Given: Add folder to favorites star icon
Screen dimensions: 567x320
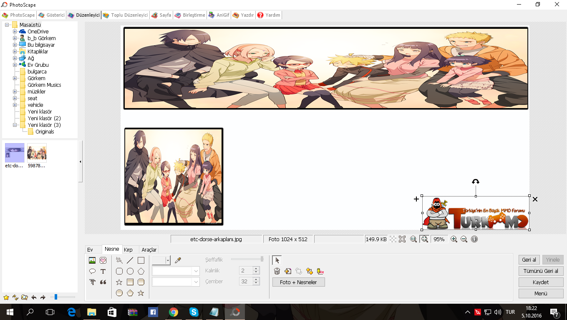Looking at the screenshot, I should click(x=6, y=297).
